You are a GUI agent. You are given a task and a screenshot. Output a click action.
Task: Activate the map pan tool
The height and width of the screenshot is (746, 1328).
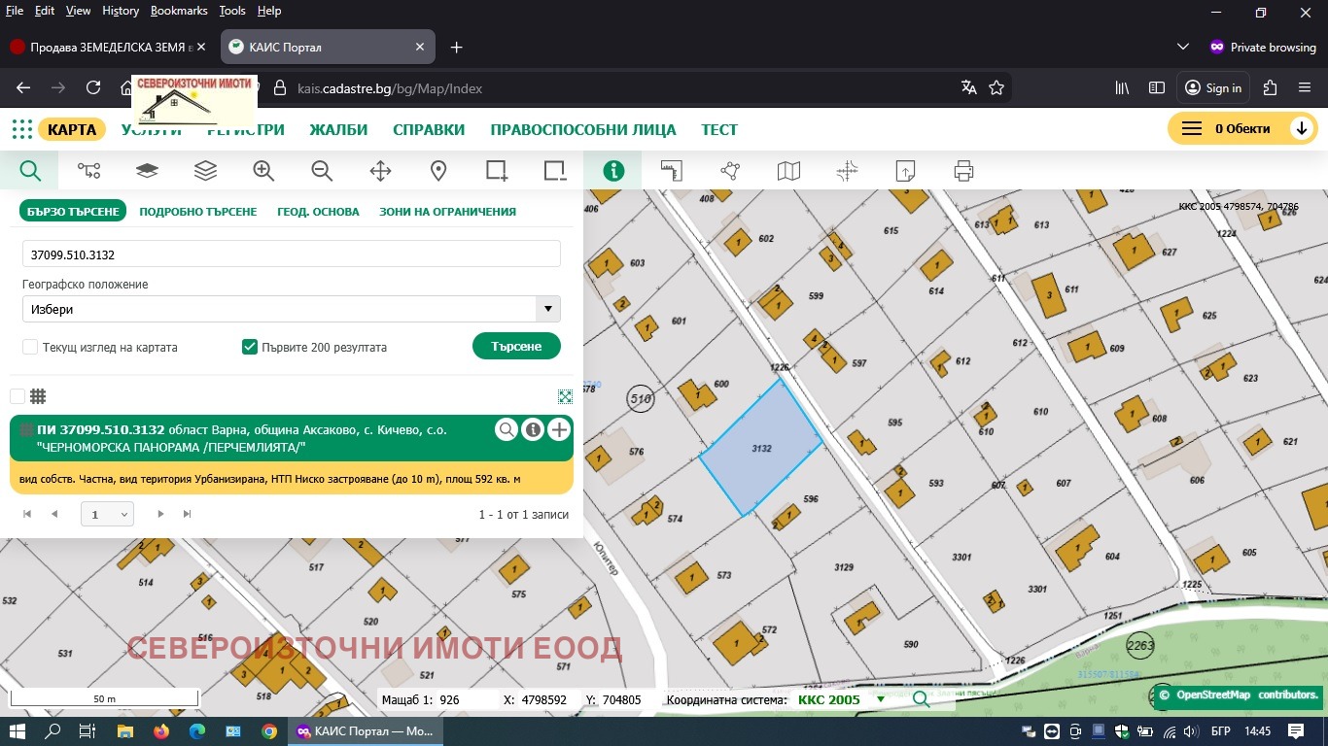(380, 170)
